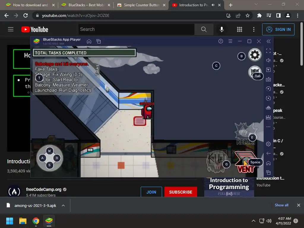Adjust volume icon in BlueStacks sidebar
304x228 pixels.
click(x=268, y=60)
